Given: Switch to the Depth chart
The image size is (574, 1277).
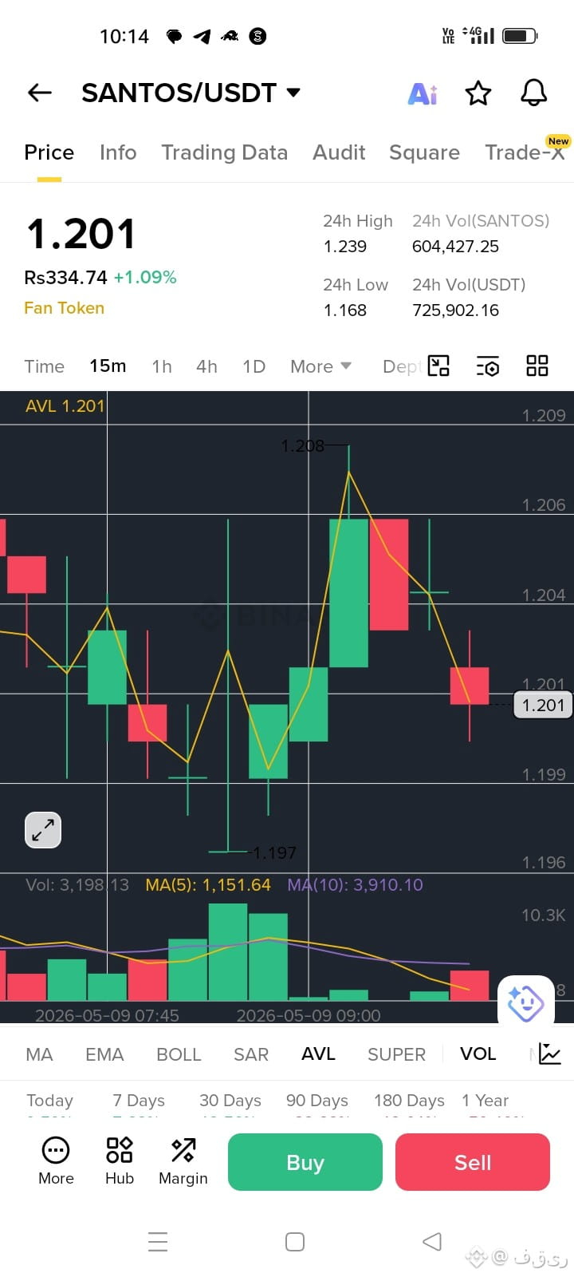Looking at the screenshot, I should coord(403,366).
